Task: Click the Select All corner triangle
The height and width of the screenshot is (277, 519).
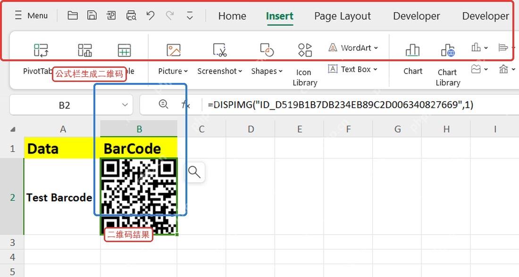Action: point(13,129)
